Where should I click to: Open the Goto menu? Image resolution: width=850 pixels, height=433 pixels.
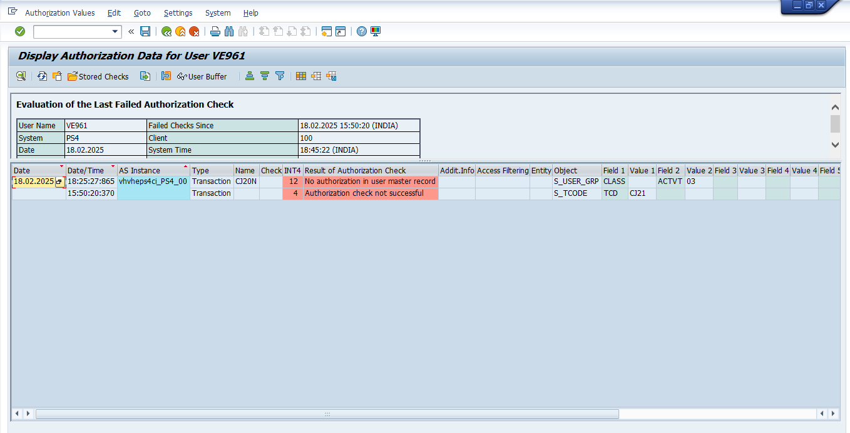[x=142, y=13]
